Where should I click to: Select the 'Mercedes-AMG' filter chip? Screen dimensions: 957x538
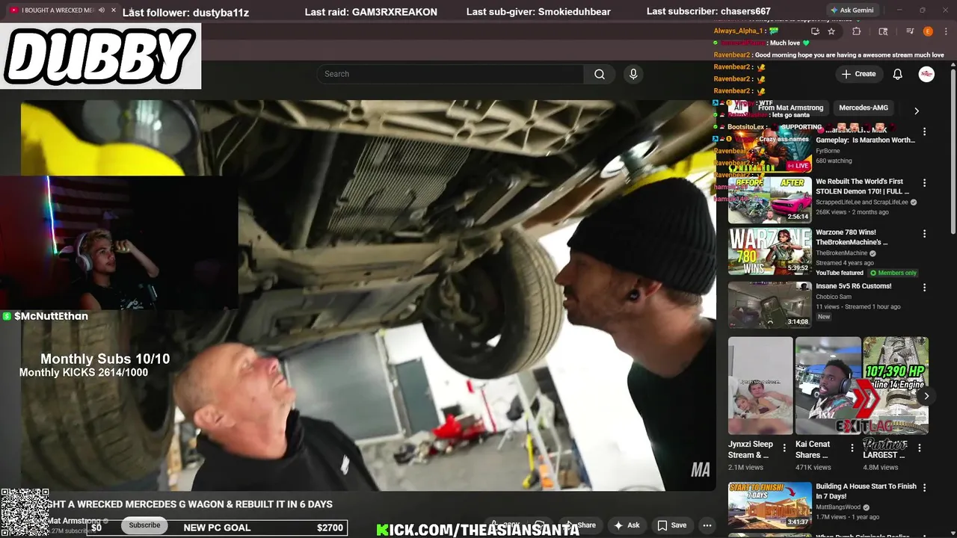[864, 108]
